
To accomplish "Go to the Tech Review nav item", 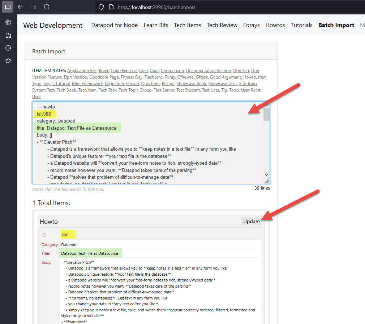I will point(222,25).
